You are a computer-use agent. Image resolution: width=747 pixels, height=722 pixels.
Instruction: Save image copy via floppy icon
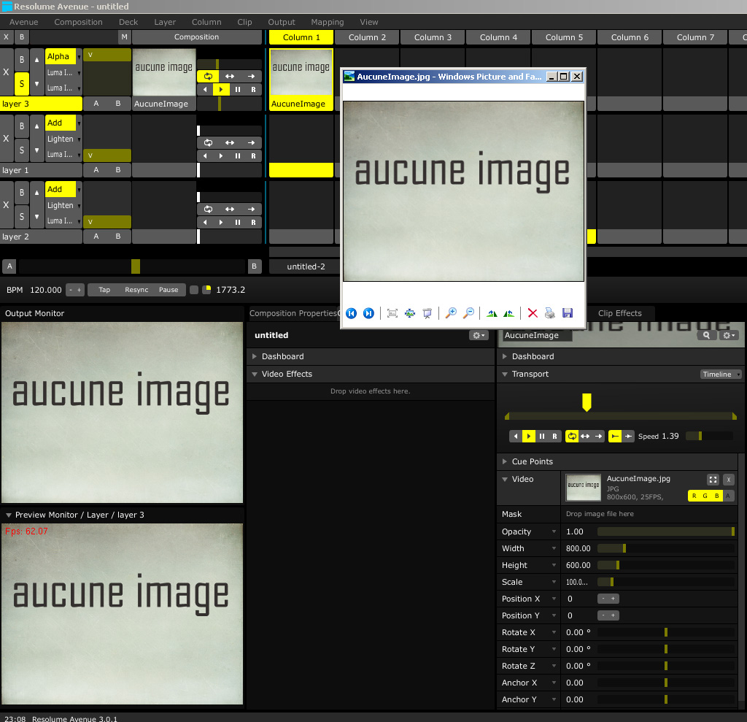[568, 313]
